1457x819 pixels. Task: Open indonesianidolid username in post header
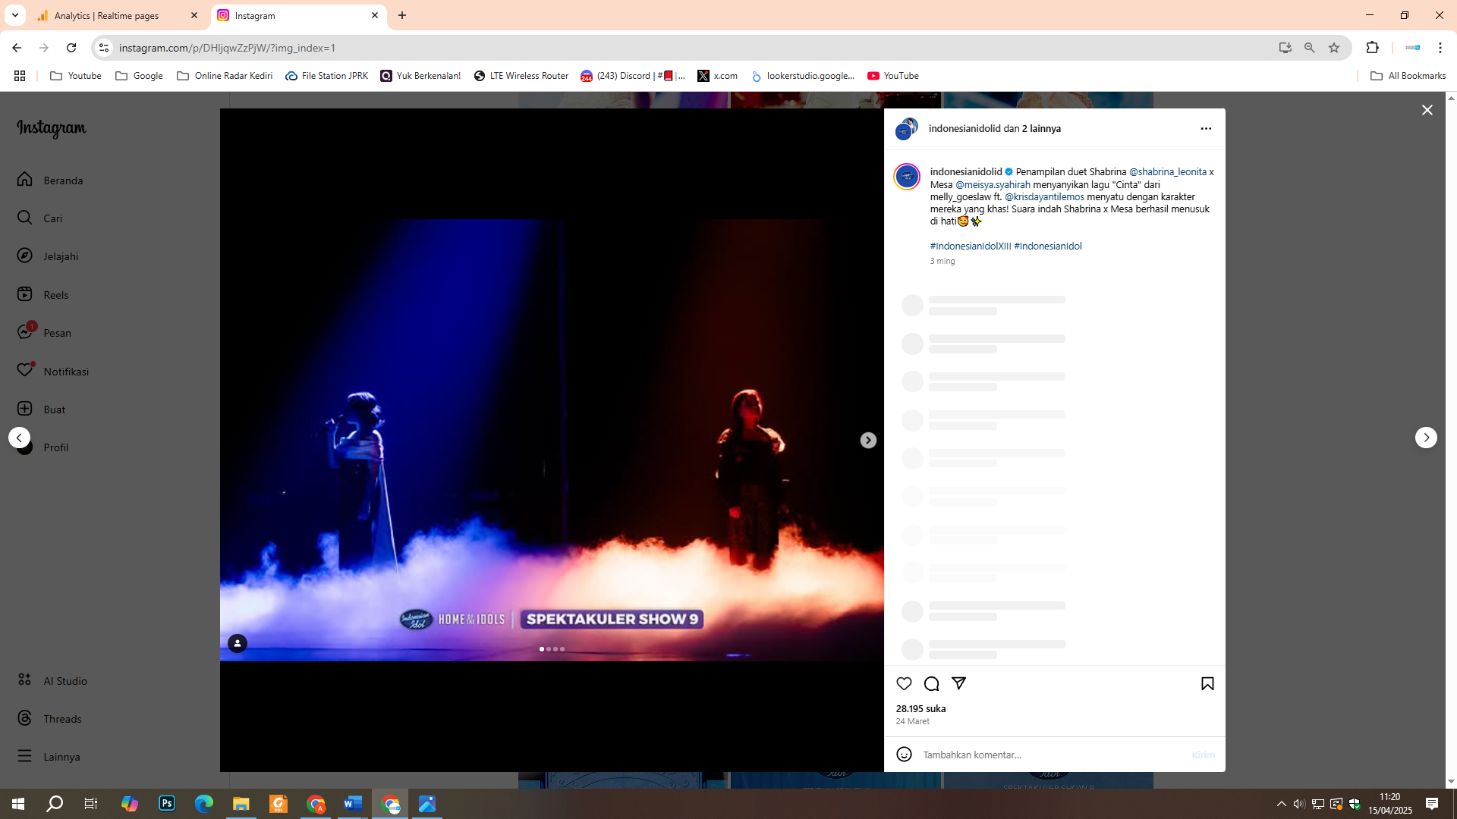tap(965, 128)
